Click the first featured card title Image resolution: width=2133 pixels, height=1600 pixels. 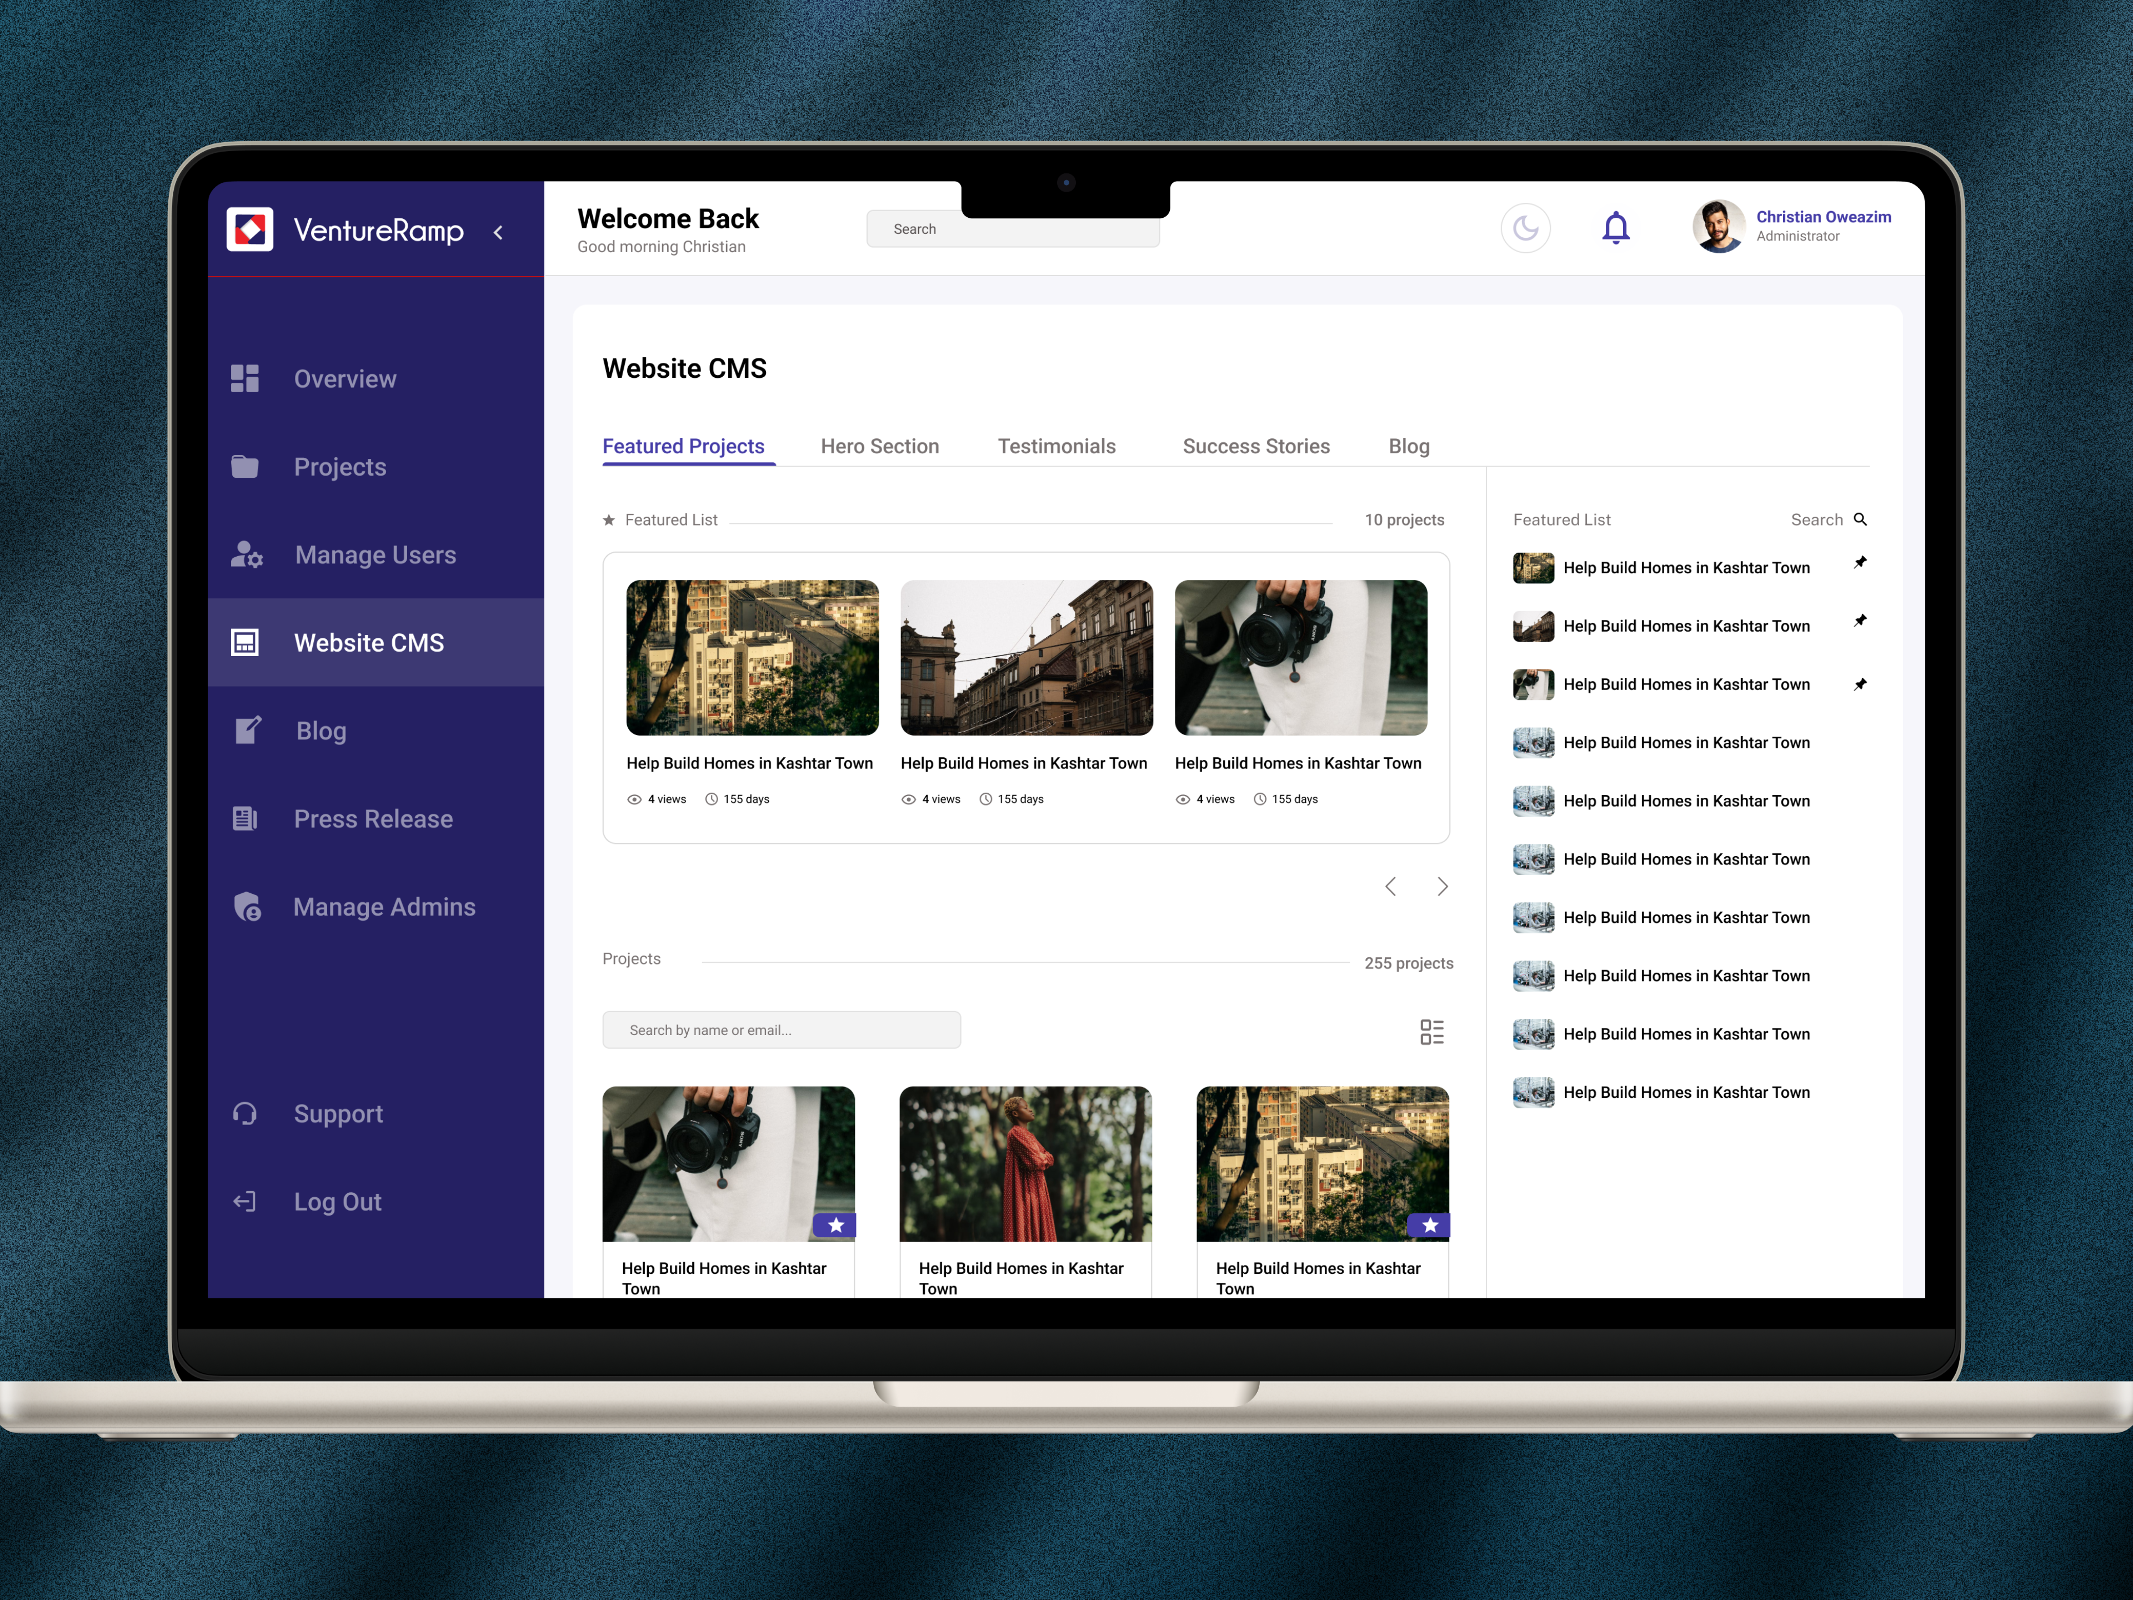point(749,763)
